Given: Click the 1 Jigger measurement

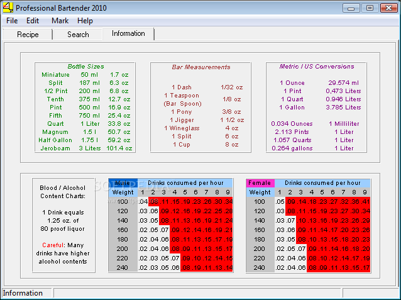Looking at the screenshot, I should coord(182,120).
